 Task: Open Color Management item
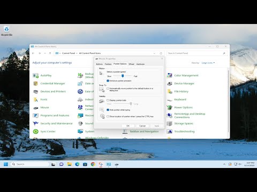[x=183, y=75]
